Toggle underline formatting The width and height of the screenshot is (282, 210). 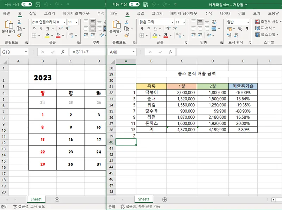(x=155, y=28)
